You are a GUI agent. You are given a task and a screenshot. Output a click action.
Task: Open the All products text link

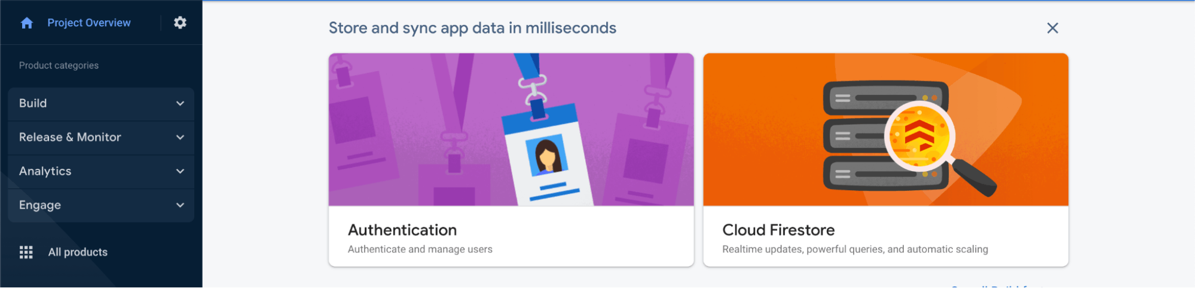point(78,252)
